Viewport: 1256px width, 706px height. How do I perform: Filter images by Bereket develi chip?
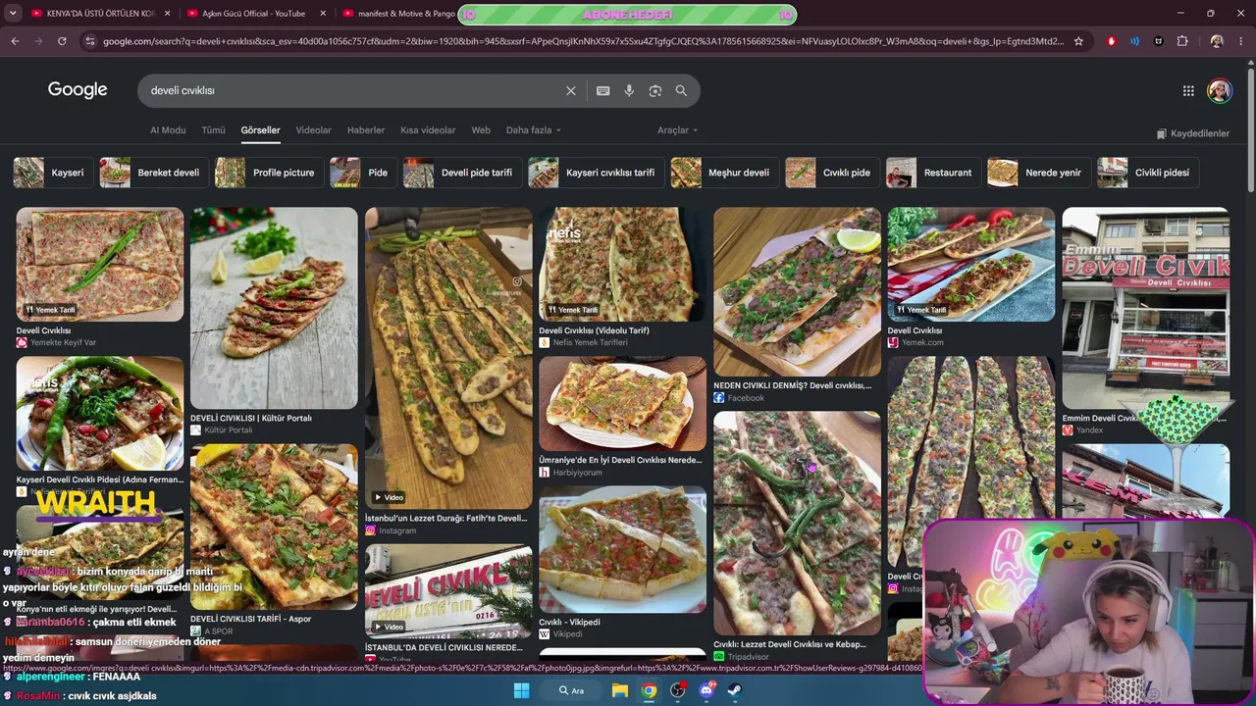coord(153,173)
